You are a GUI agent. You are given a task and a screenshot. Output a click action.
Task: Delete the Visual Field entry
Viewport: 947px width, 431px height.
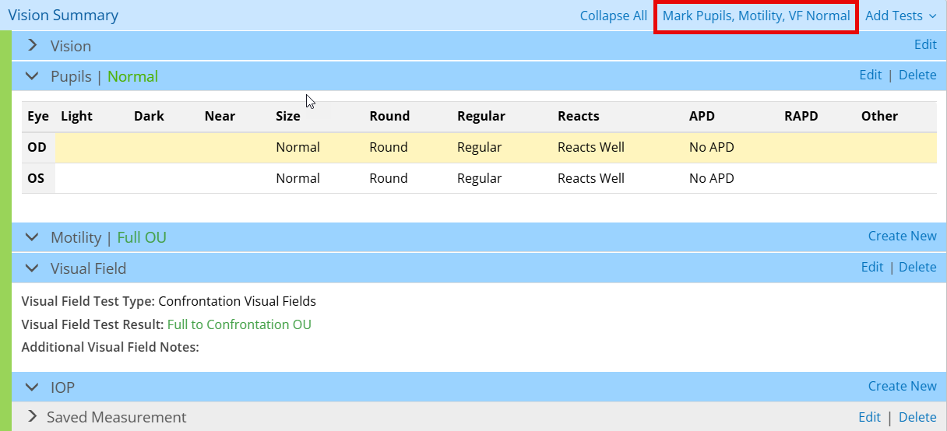pos(917,267)
